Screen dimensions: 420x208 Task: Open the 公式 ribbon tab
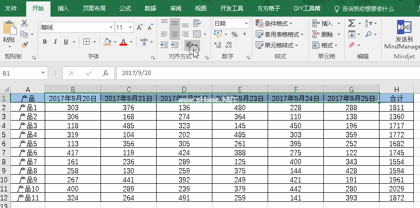point(125,9)
